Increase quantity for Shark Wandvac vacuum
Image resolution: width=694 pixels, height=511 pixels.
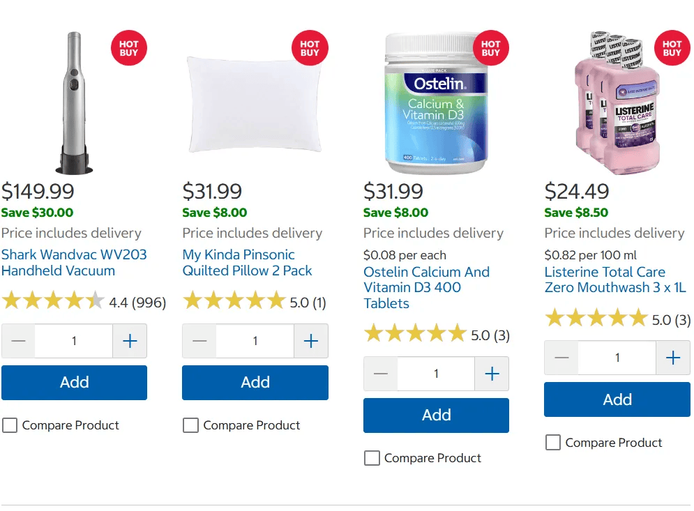click(130, 341)
